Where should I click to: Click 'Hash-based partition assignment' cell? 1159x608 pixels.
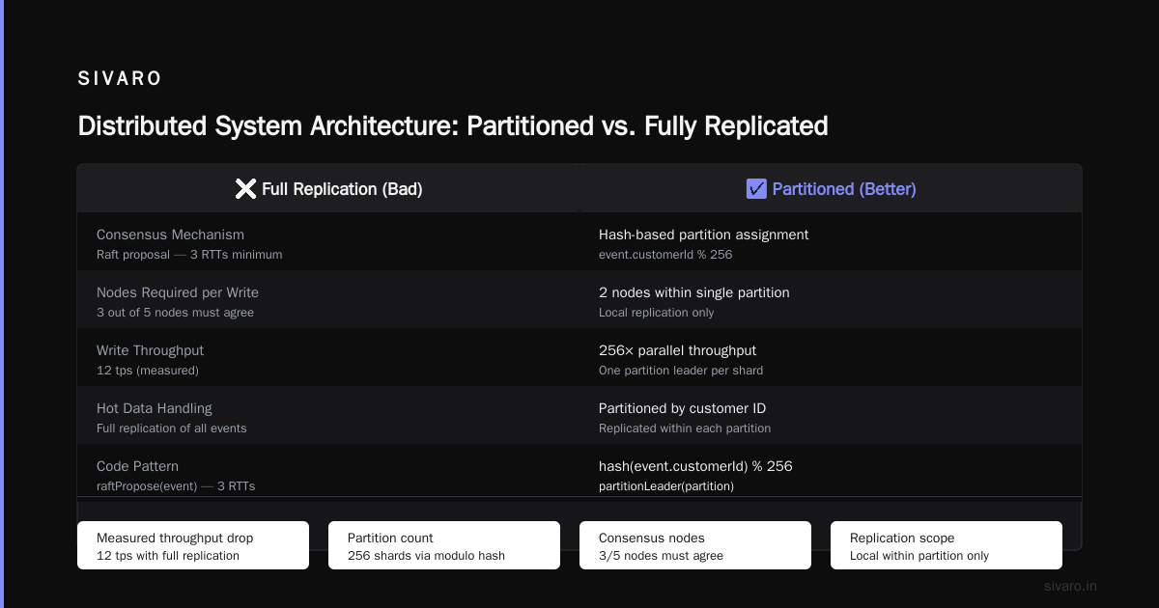pyautogui.click(x=703, y=235)
